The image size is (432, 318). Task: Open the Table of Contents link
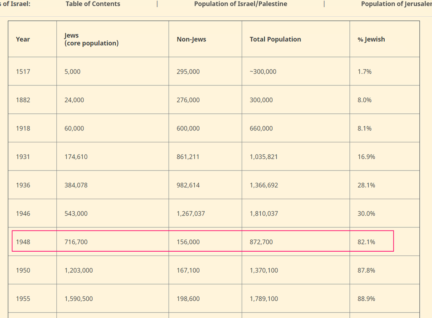pyautogui.click(x=93, y=4)
